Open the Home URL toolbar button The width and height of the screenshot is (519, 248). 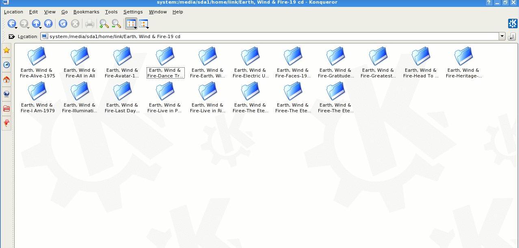point(48,24)
